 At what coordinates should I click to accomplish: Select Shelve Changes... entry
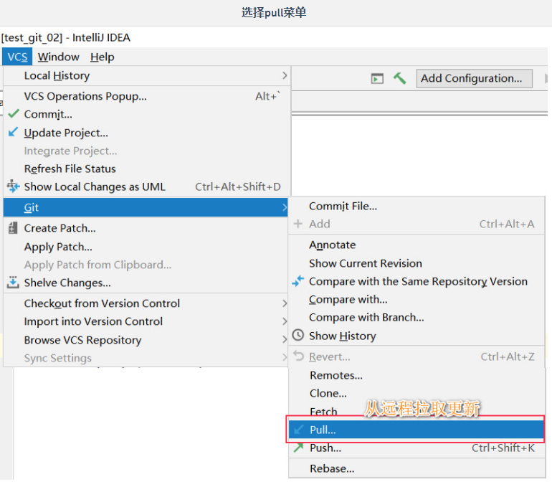pos(146,282)
